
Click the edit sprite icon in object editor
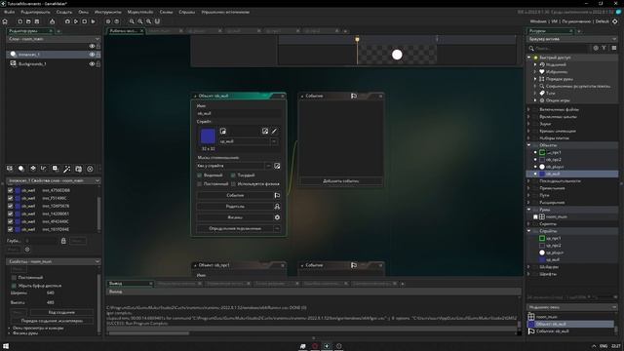[265, 131]
